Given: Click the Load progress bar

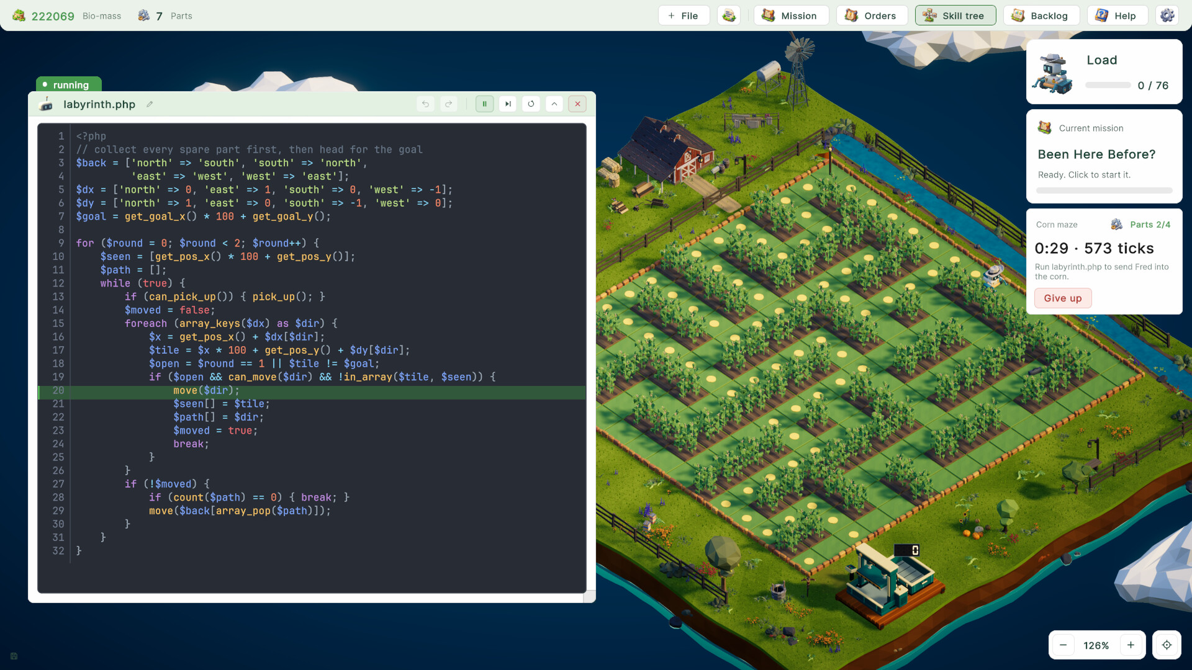Looking at the screenshot, I should [1108, 86].
